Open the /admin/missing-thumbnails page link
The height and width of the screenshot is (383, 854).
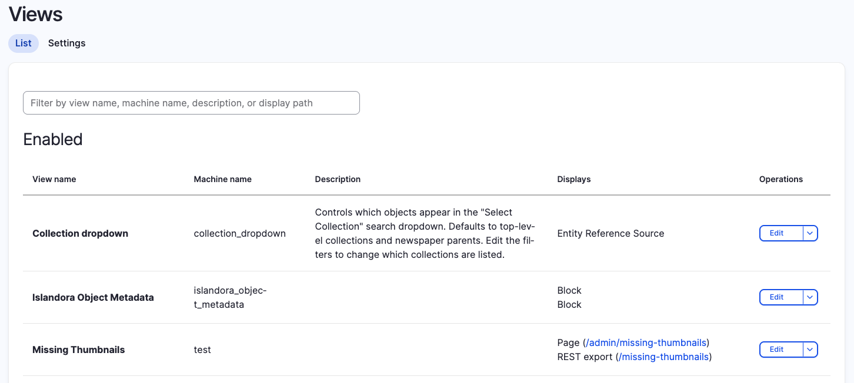tap(646, 342)
